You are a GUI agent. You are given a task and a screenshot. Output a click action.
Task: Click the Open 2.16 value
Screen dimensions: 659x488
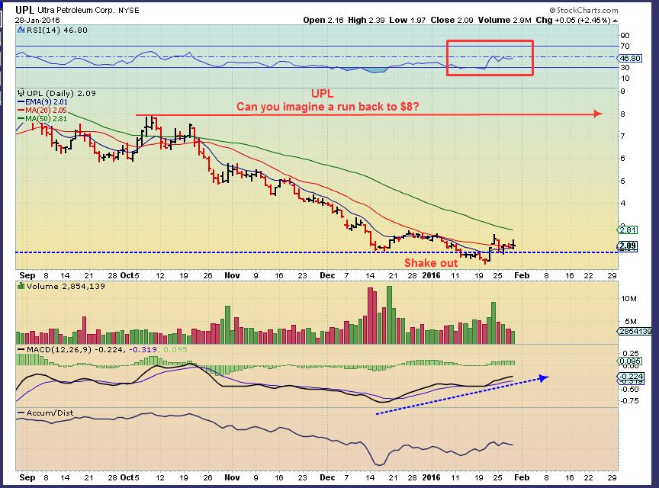323,20
